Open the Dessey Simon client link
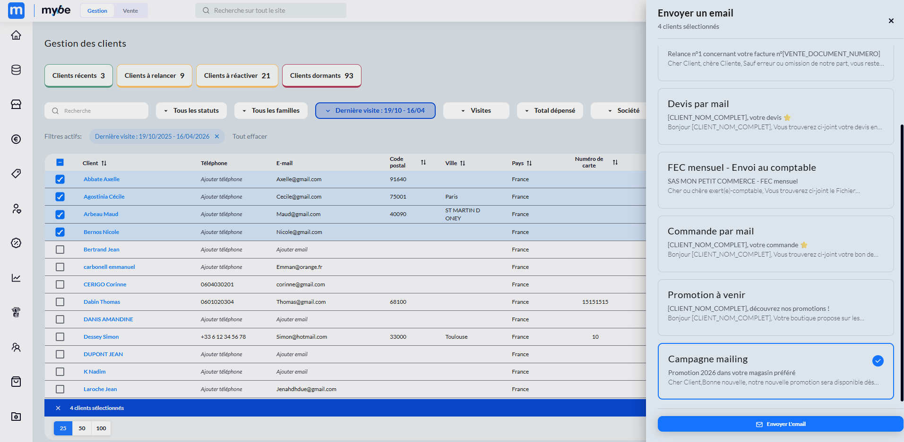Screen dimensions: 904x442 point(101,337)
